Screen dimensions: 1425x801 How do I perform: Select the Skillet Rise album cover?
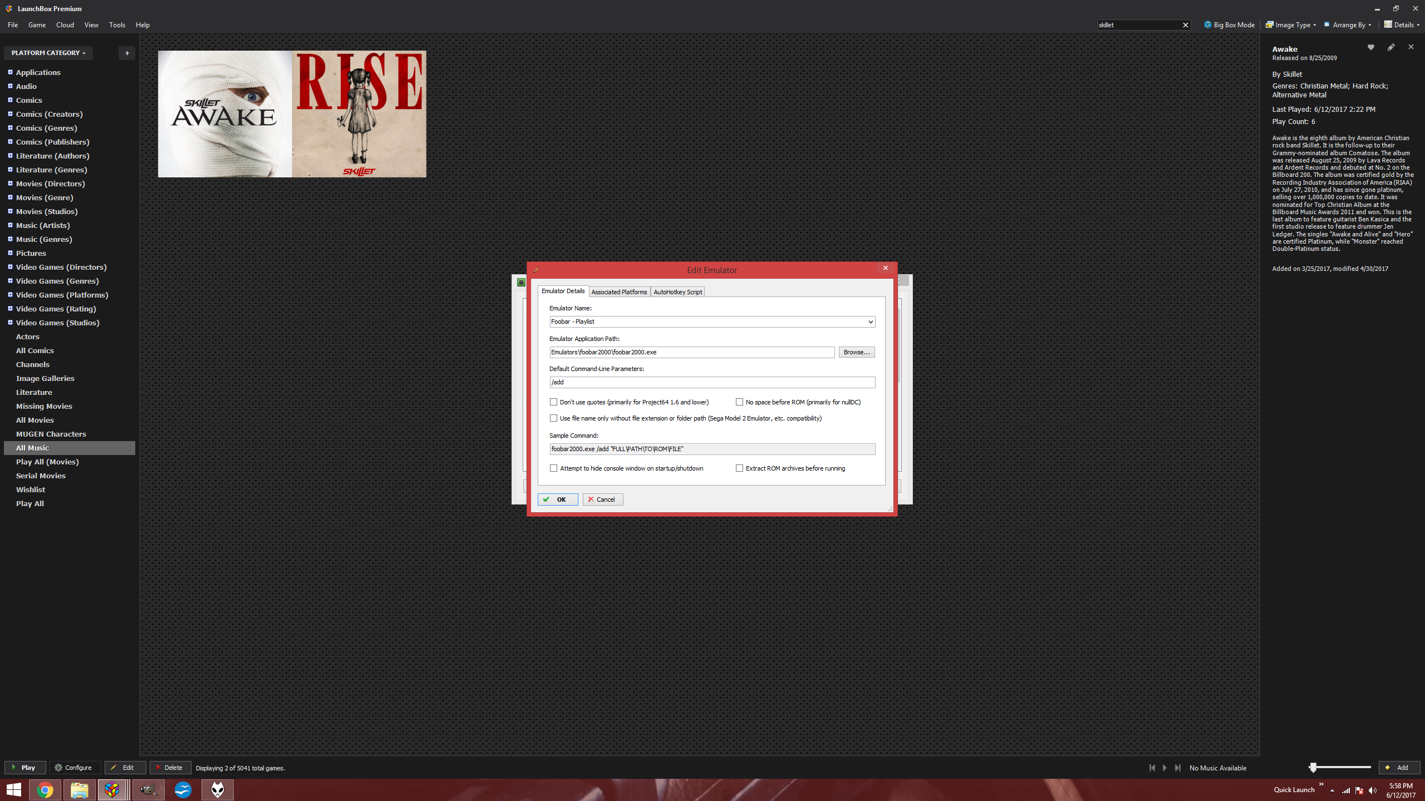pos(359,114)
